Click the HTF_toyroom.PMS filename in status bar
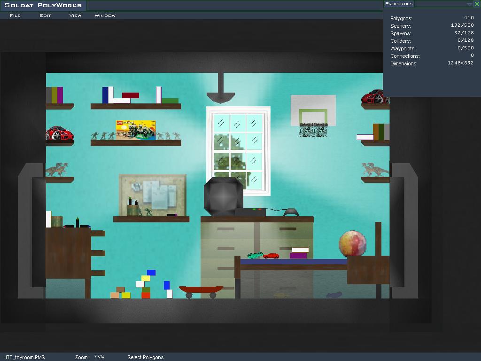481x361 pixels. (24, 357)
